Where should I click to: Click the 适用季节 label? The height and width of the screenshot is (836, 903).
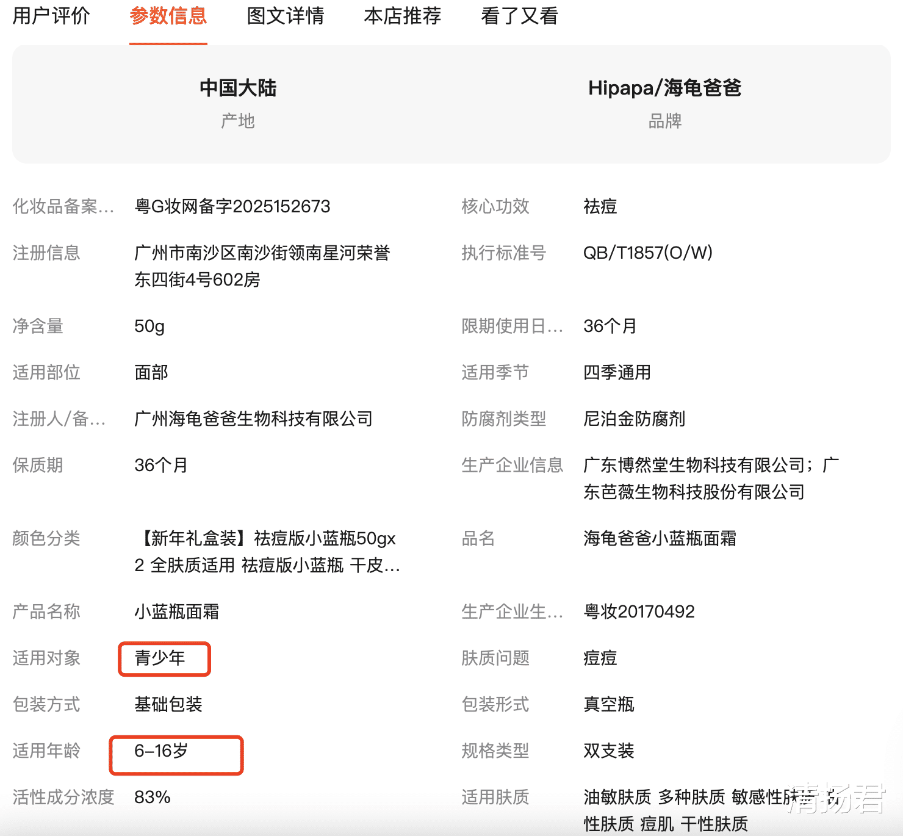coord(495,372)
